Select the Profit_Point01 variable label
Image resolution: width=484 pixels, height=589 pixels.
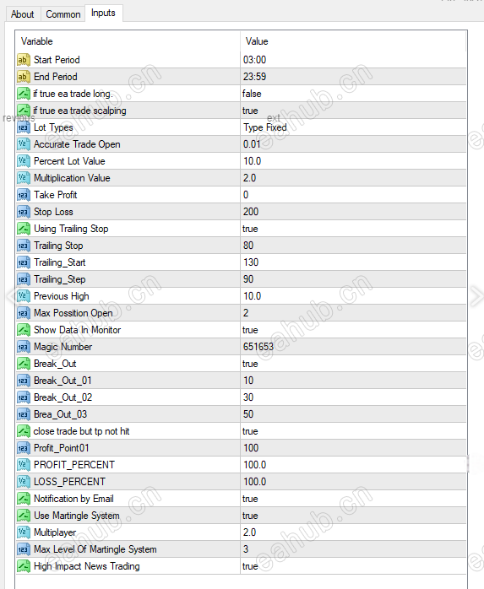pos(62,448)
